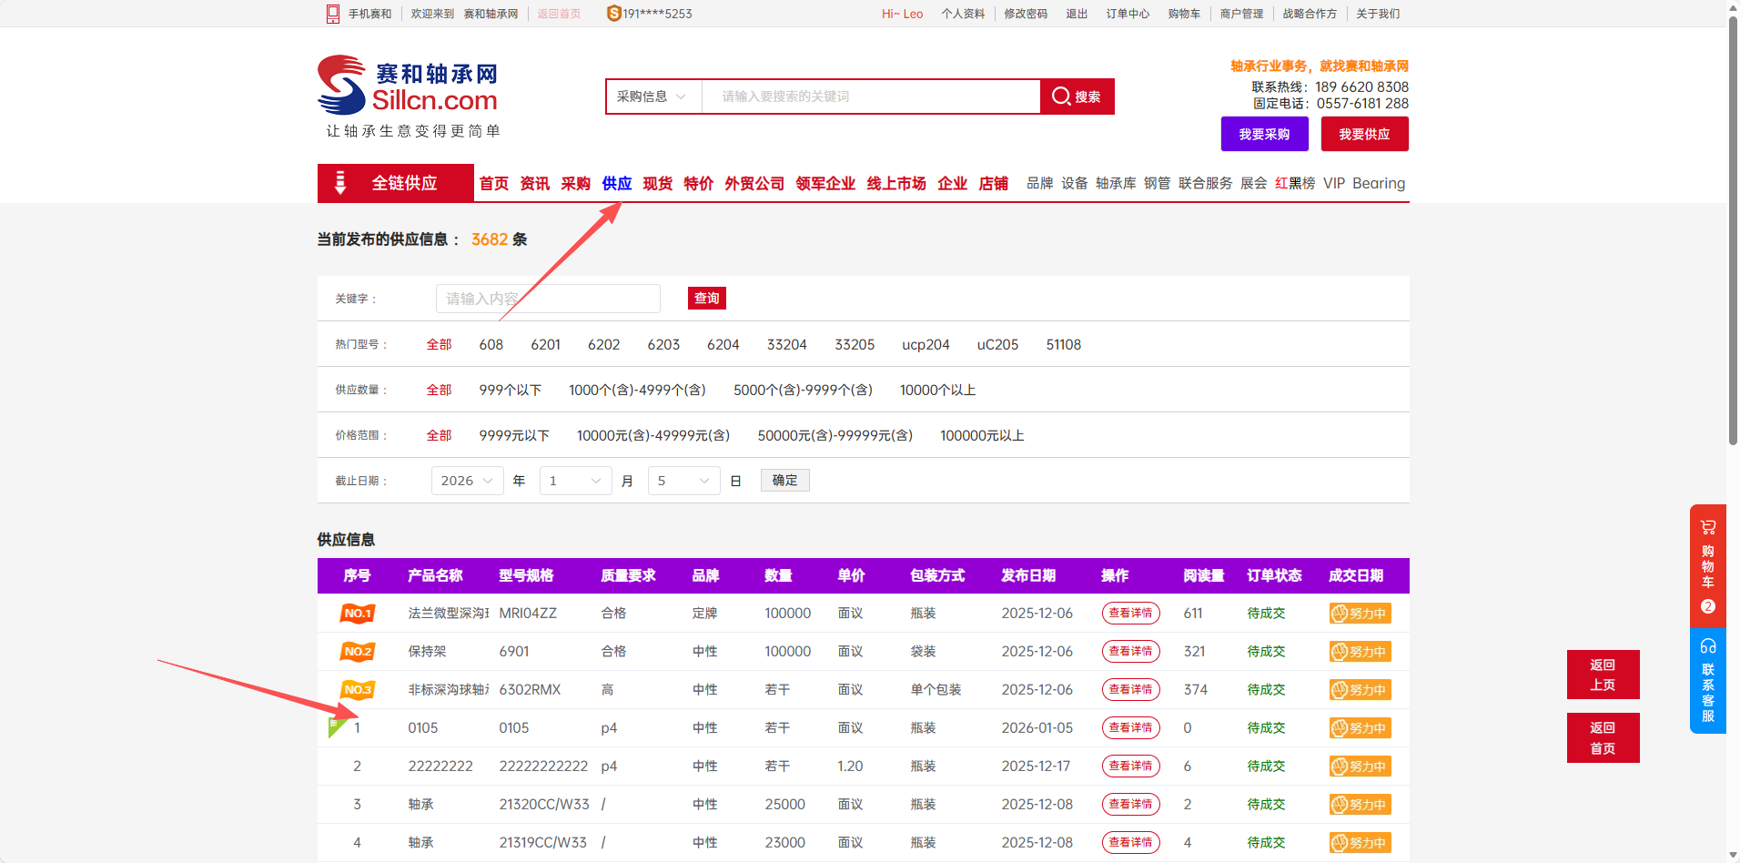Image resolution: width=1740 pixels, height=863 pixels.
Task: Click the mobile phone icon in top bar
Action: (333, 14)
